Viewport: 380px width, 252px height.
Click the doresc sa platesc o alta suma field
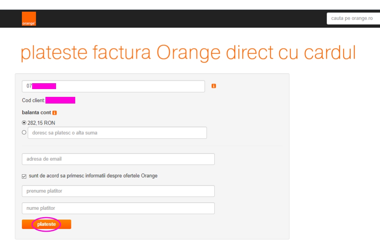coord(117,133)
